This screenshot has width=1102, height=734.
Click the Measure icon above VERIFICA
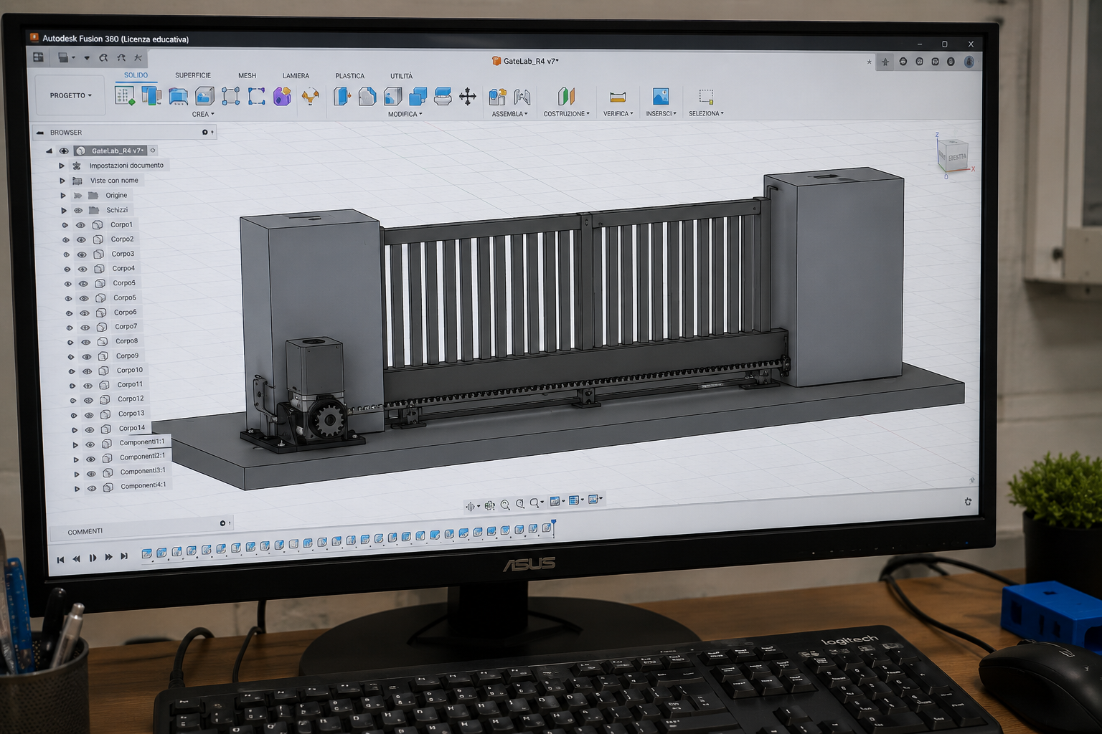618,97
